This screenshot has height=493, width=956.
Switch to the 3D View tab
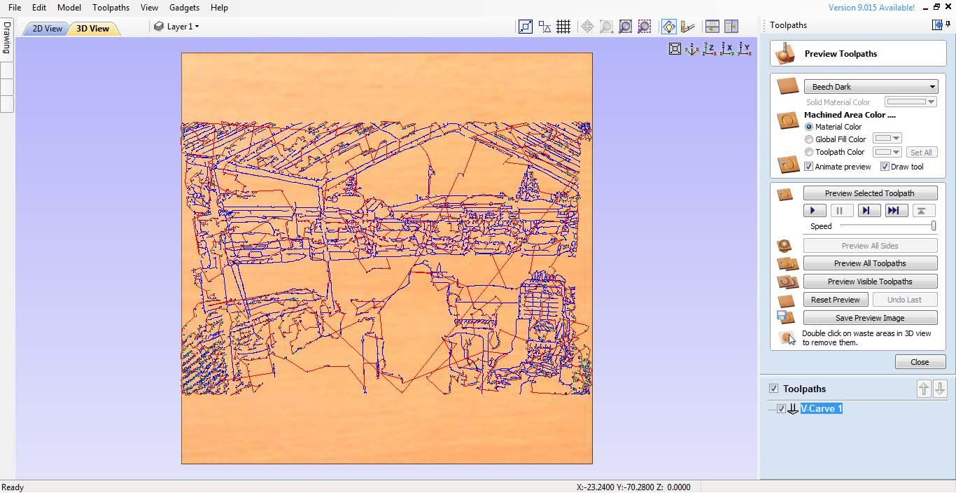(x=92, y=29)
